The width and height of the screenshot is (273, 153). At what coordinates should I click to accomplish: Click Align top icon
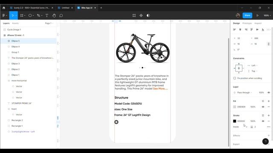point(252,30)
